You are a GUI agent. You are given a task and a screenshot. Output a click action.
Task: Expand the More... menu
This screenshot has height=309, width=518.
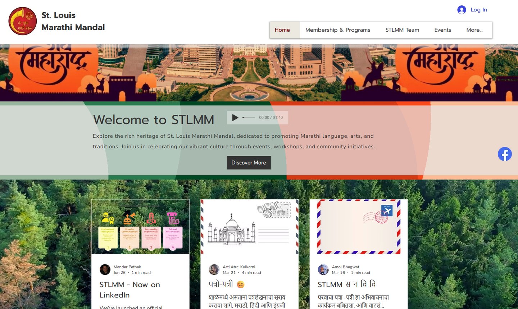coord(474,30)
